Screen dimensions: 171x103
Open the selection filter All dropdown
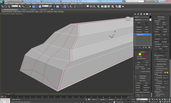point(15,6)
